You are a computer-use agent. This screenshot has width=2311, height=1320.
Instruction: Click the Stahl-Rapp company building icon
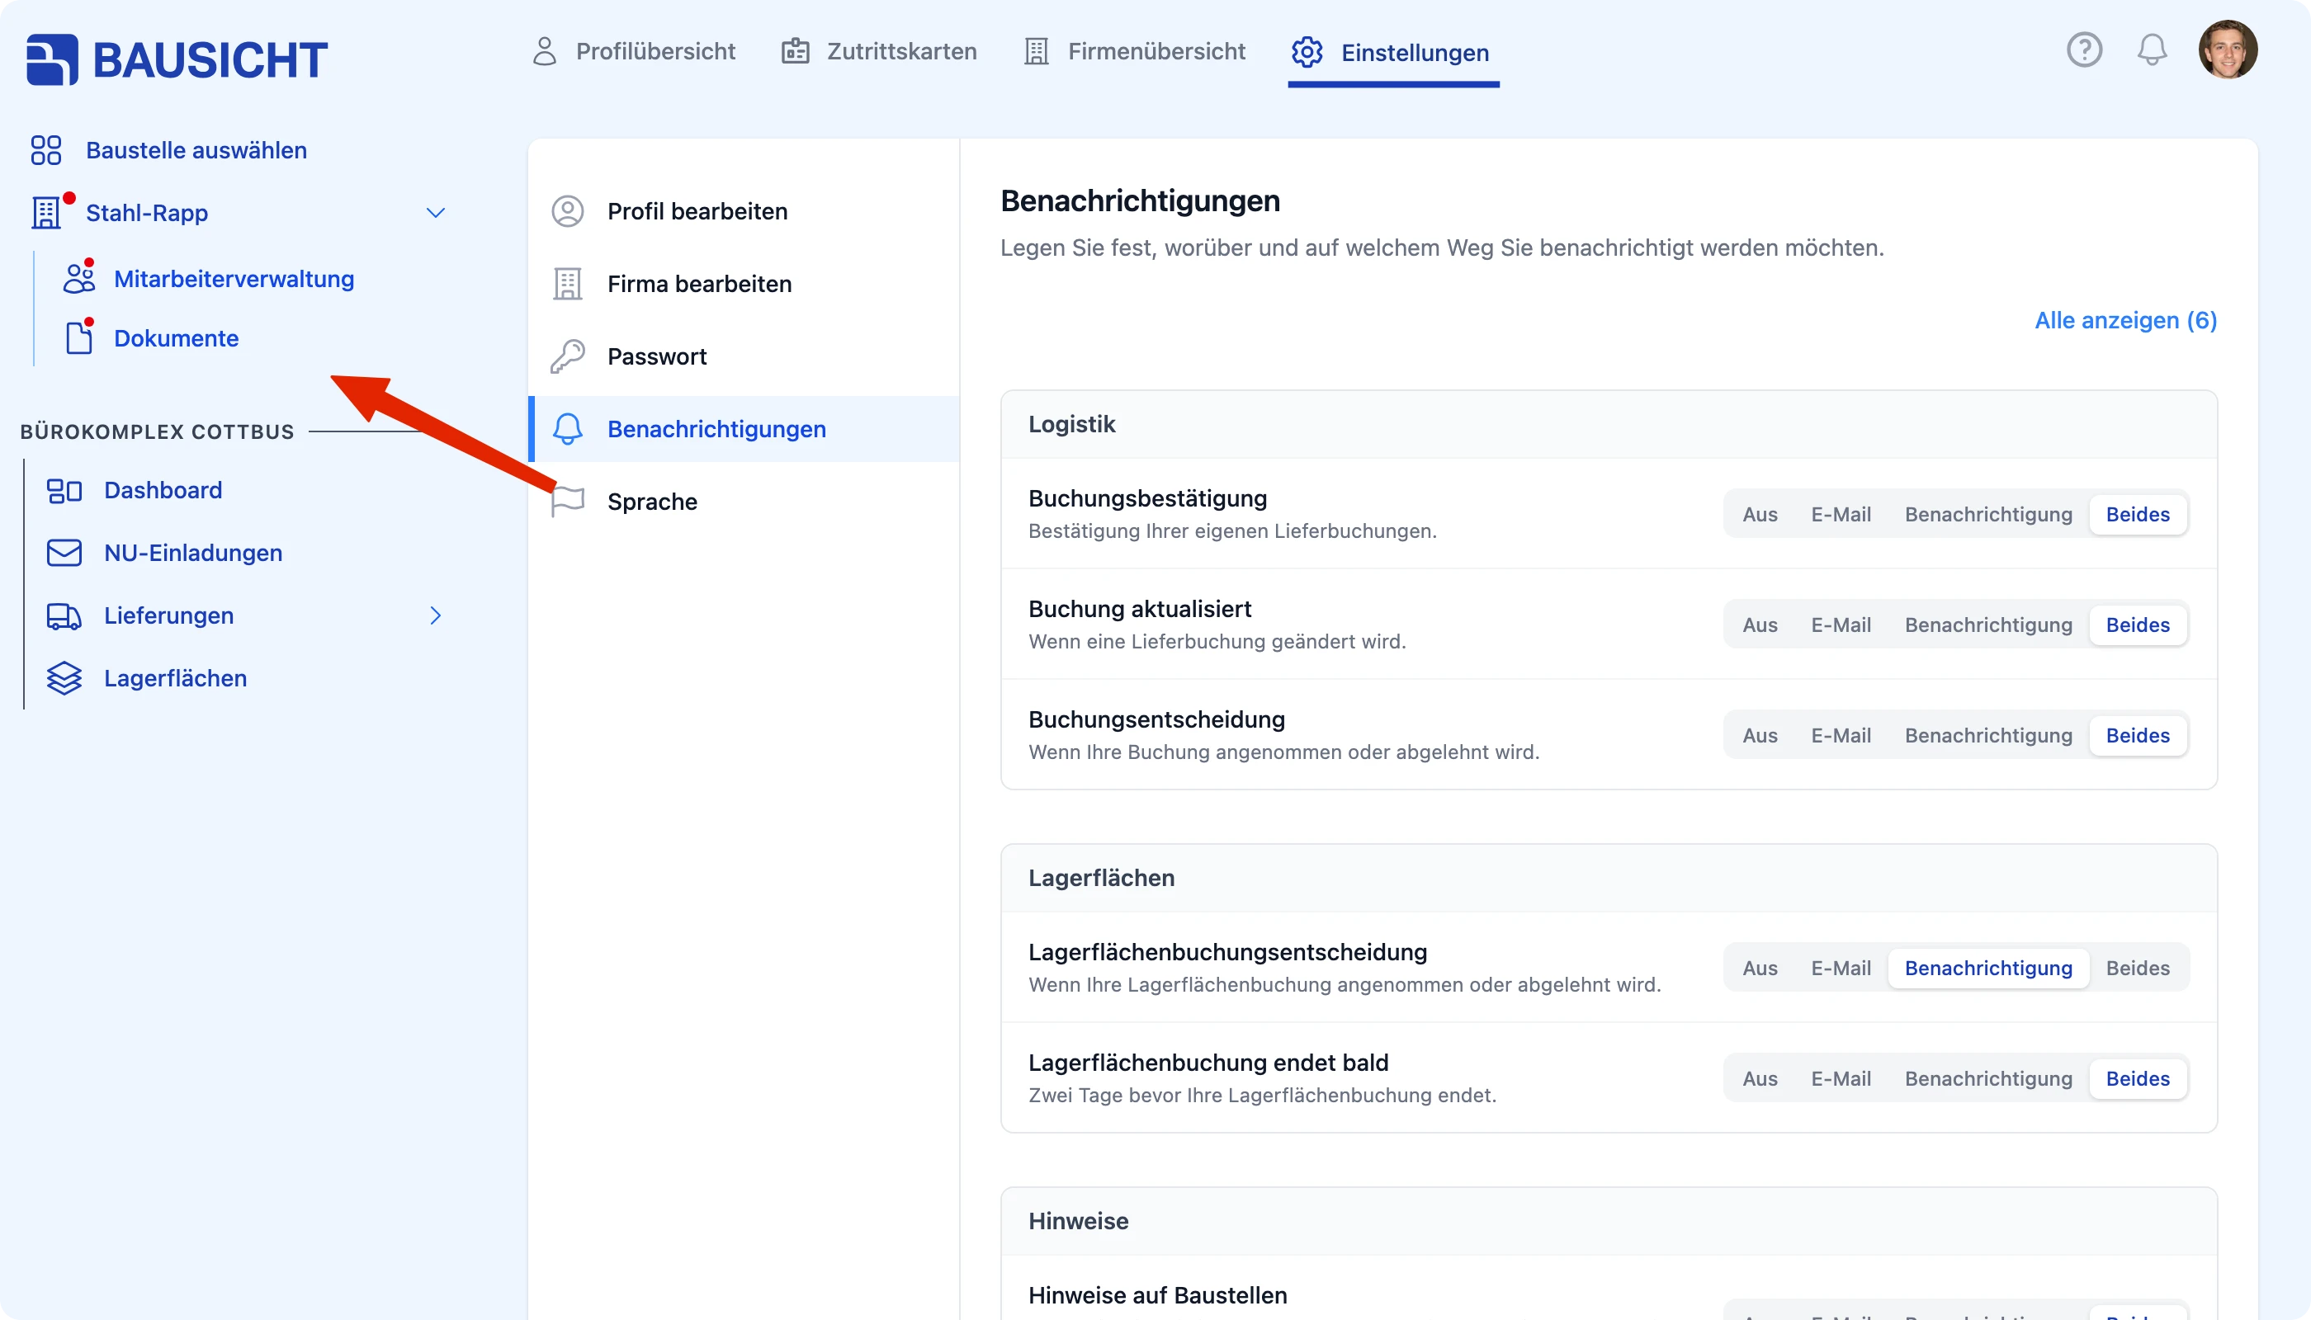coord(46,213)
